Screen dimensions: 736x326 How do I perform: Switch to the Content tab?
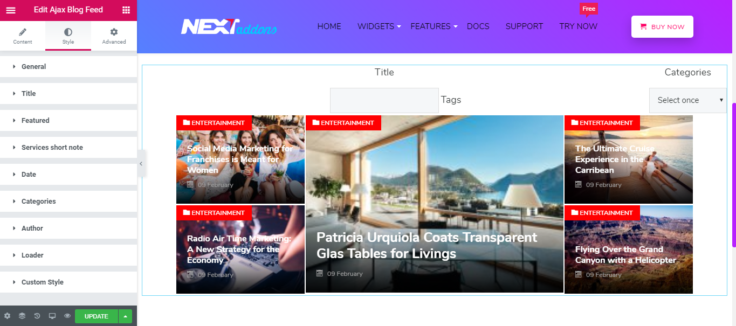[x=23, y=36]
